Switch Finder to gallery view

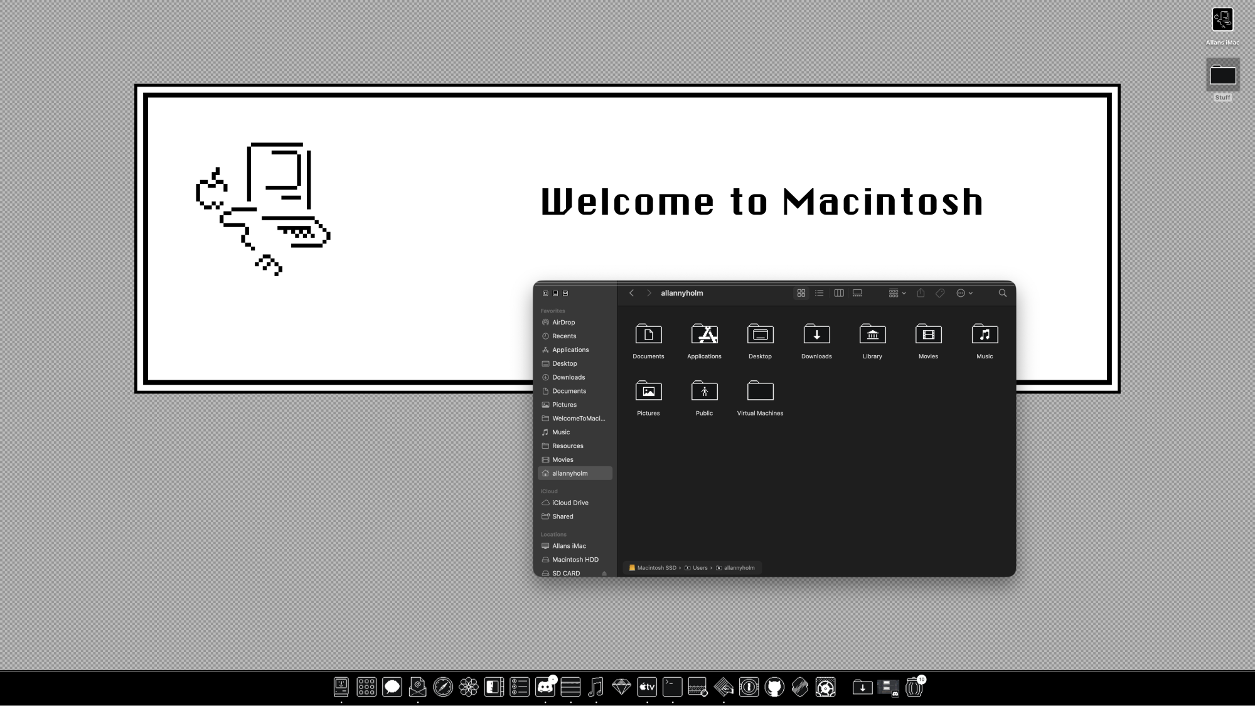(x=857, y=293)
